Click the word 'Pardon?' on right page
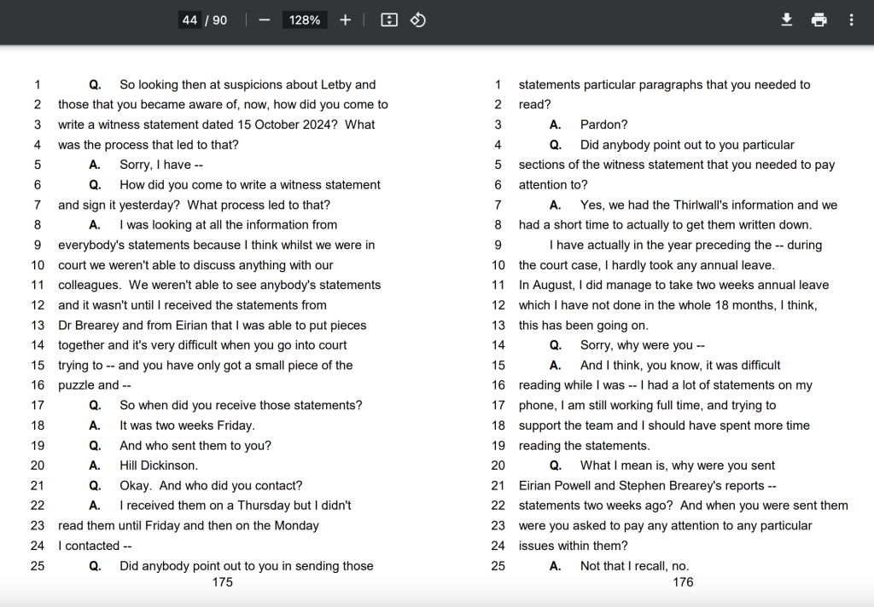Image resolution: width=874 pixels, height=607 pixels. (604, 124)
